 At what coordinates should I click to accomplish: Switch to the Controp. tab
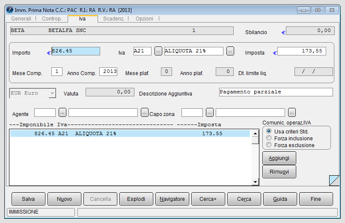tap(52, 19)
